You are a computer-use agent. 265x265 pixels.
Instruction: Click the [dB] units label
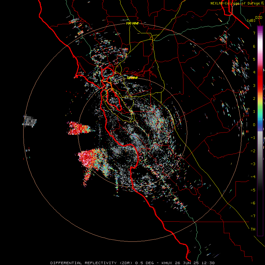click(x=251, y=20)
